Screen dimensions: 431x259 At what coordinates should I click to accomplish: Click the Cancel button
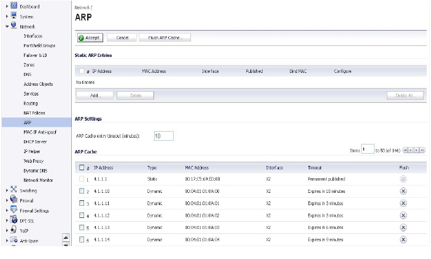click(x=122, y=37)
